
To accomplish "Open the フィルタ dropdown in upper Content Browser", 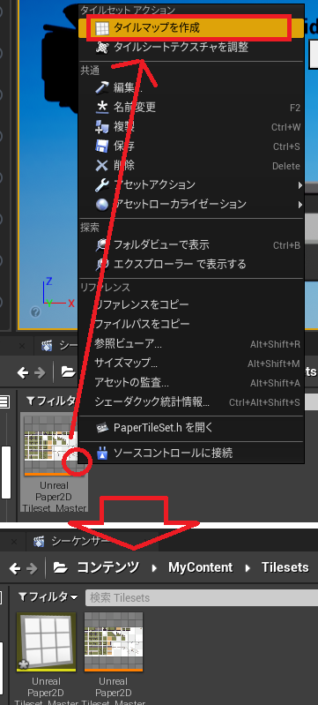I will tap(51, 401).
